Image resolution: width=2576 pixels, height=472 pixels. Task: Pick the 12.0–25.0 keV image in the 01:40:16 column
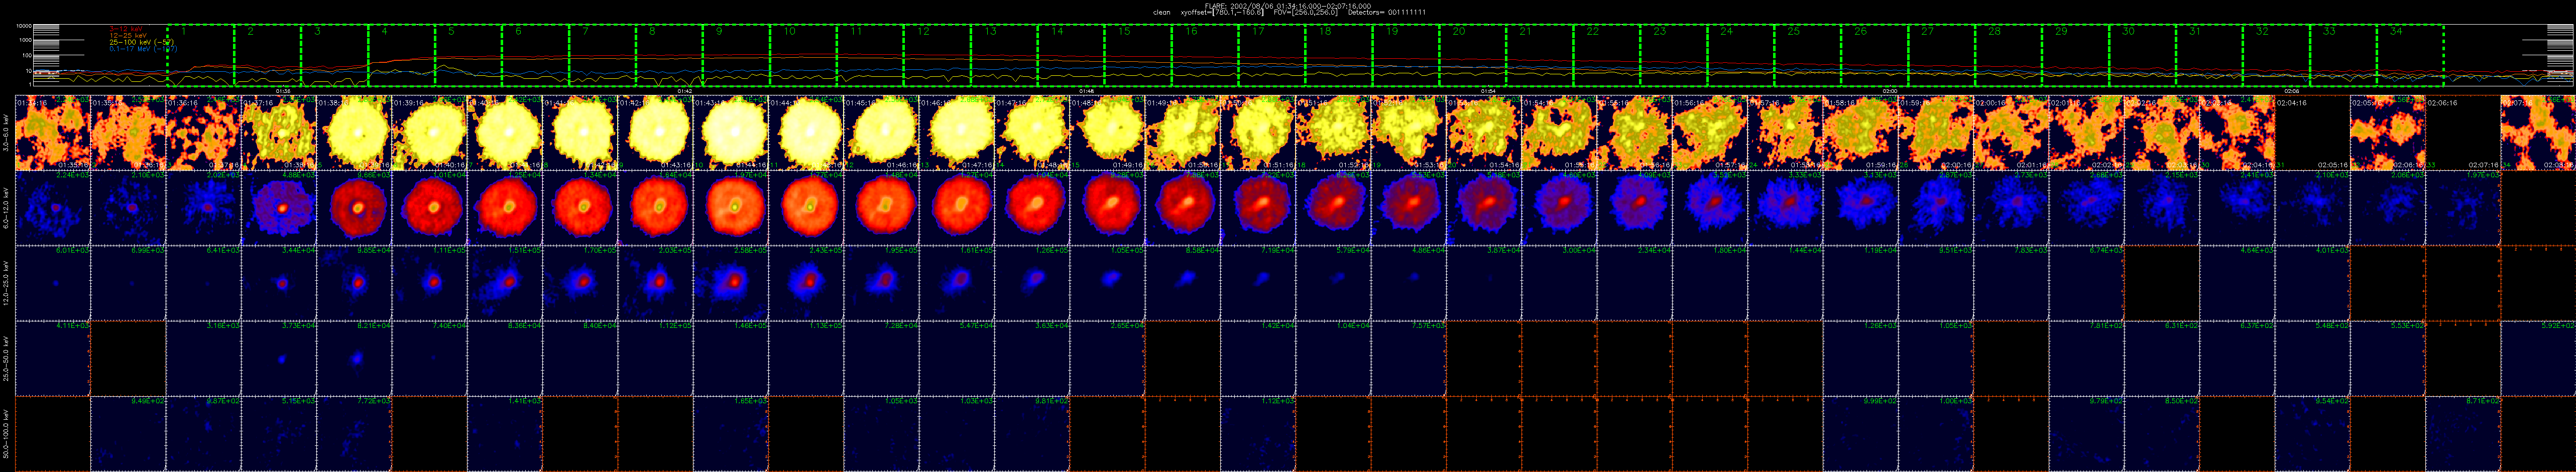click(x=505, y=284)
